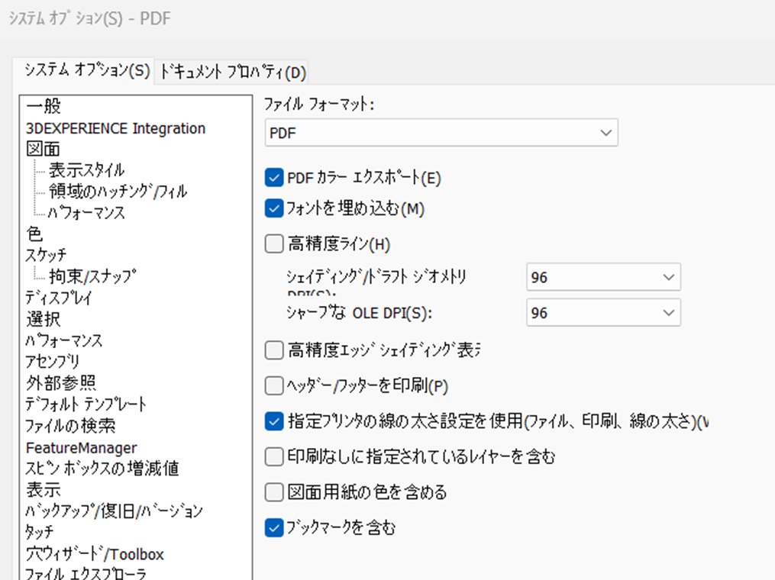This screenshot has width=775, height=580.
Task: Select 選択 in the options list
Action: click(x=43, y=319)
